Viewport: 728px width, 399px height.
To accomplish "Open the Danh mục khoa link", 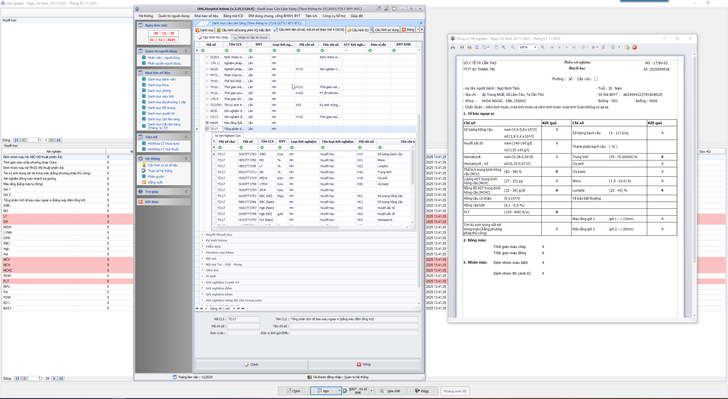I will [x=158, y=85].
